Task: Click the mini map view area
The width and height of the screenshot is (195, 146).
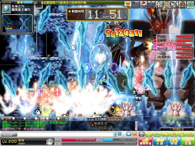Action: coord(17,24)
